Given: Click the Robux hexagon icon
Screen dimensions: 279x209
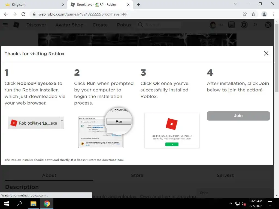Looking at the screenshot, I should pos(244,25).
